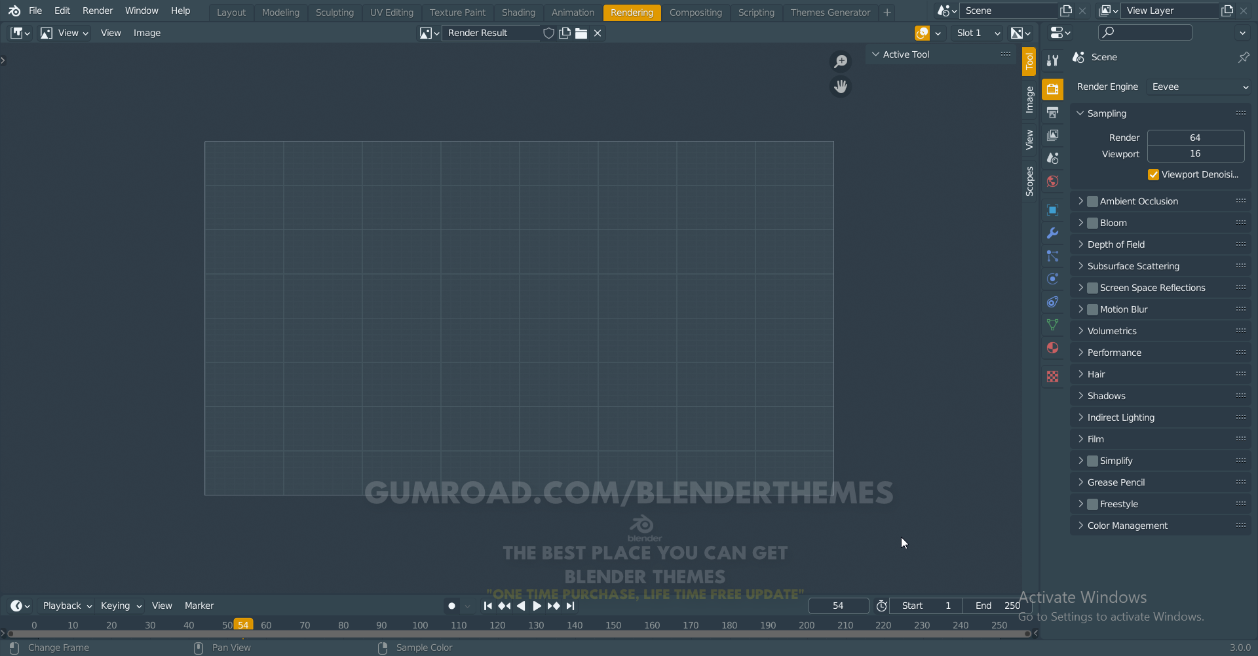Open the File menu

pyautogui.click(x=35, y=10)
